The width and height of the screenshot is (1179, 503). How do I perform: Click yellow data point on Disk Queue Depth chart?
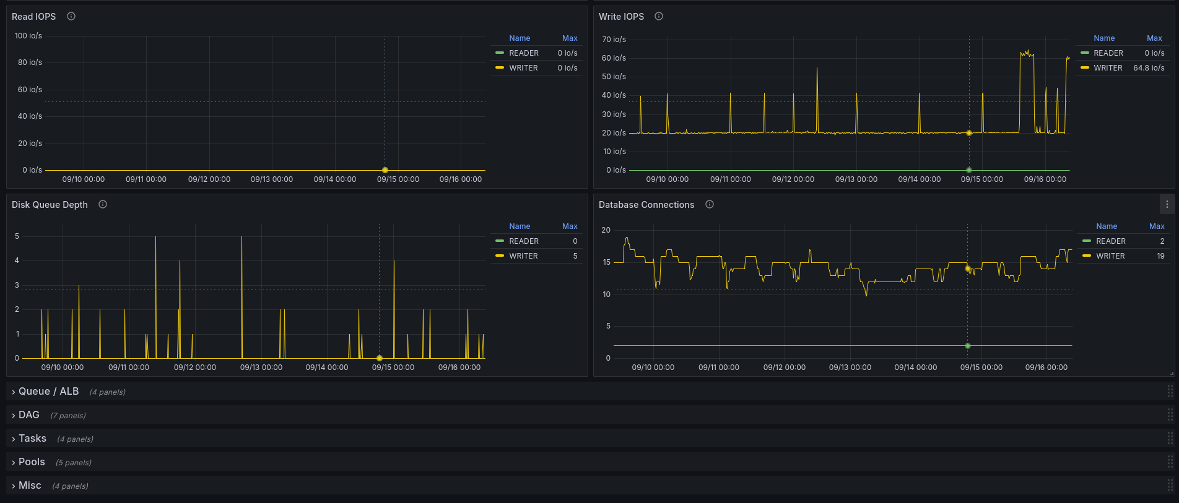(380, 358)
